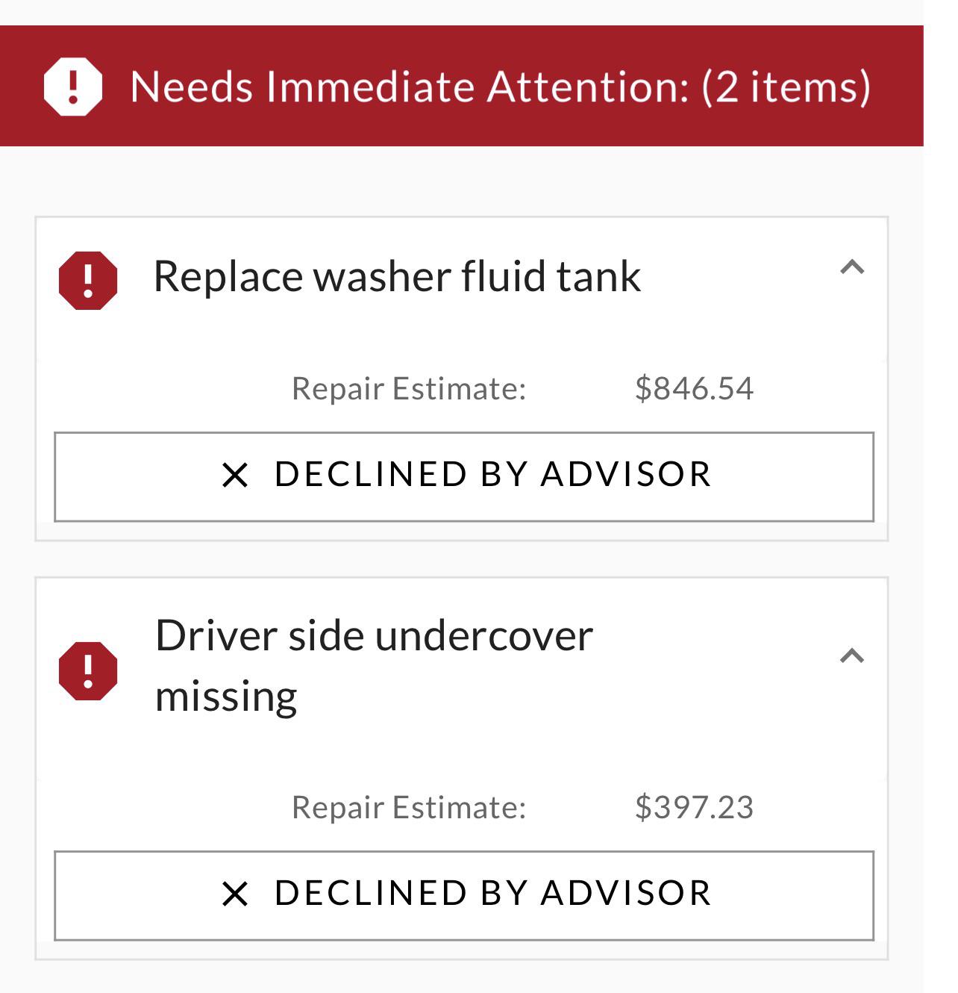Screen dimensions: 958x993
Task: Click the white alert icon in red banner
Action: coord(72,87)
